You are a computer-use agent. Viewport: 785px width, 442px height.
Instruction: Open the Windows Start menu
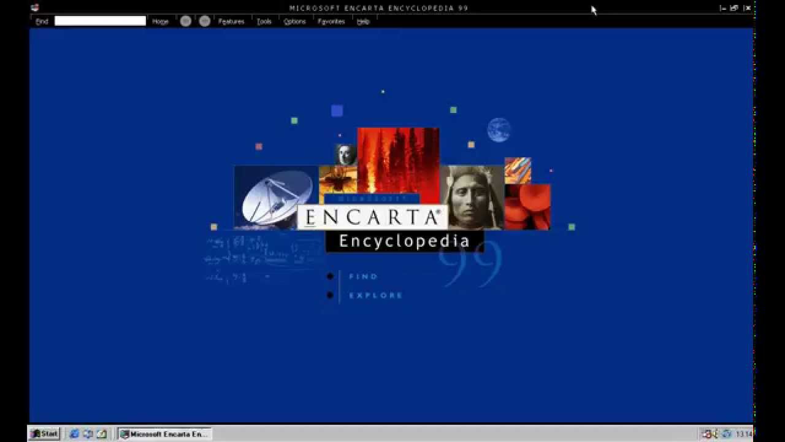click(44, 433)
